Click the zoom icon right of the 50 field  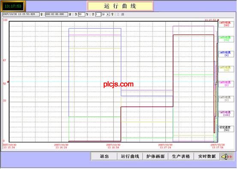tap(87, 15)
